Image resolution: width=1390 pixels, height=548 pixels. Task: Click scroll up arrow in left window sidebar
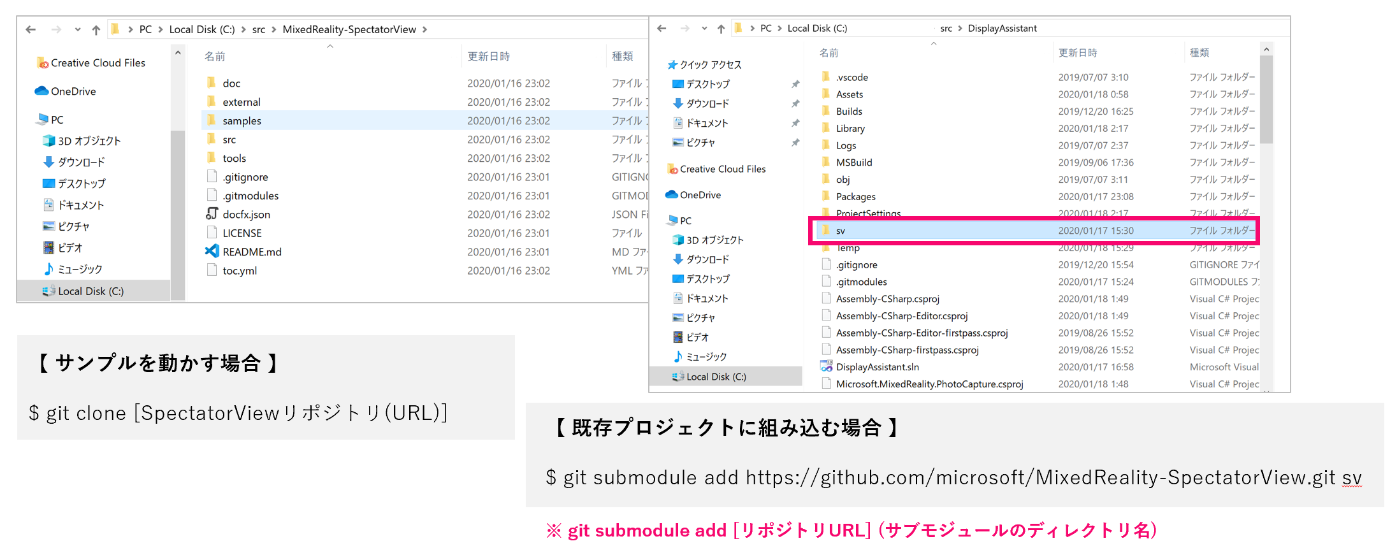[178, 53]
